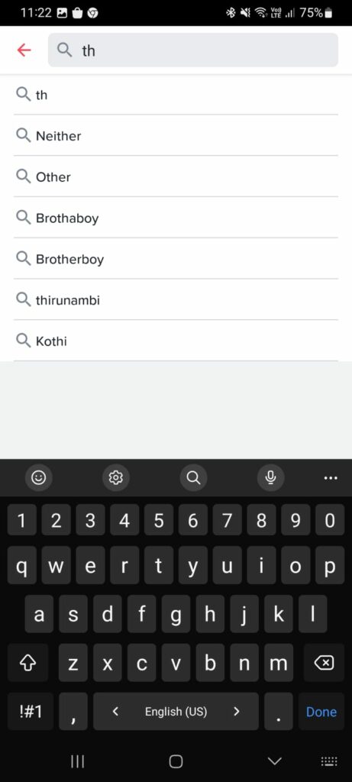Select the Brotherboy suggestion
The width and height of the screenshot is (352, 782).
[176, 259]
